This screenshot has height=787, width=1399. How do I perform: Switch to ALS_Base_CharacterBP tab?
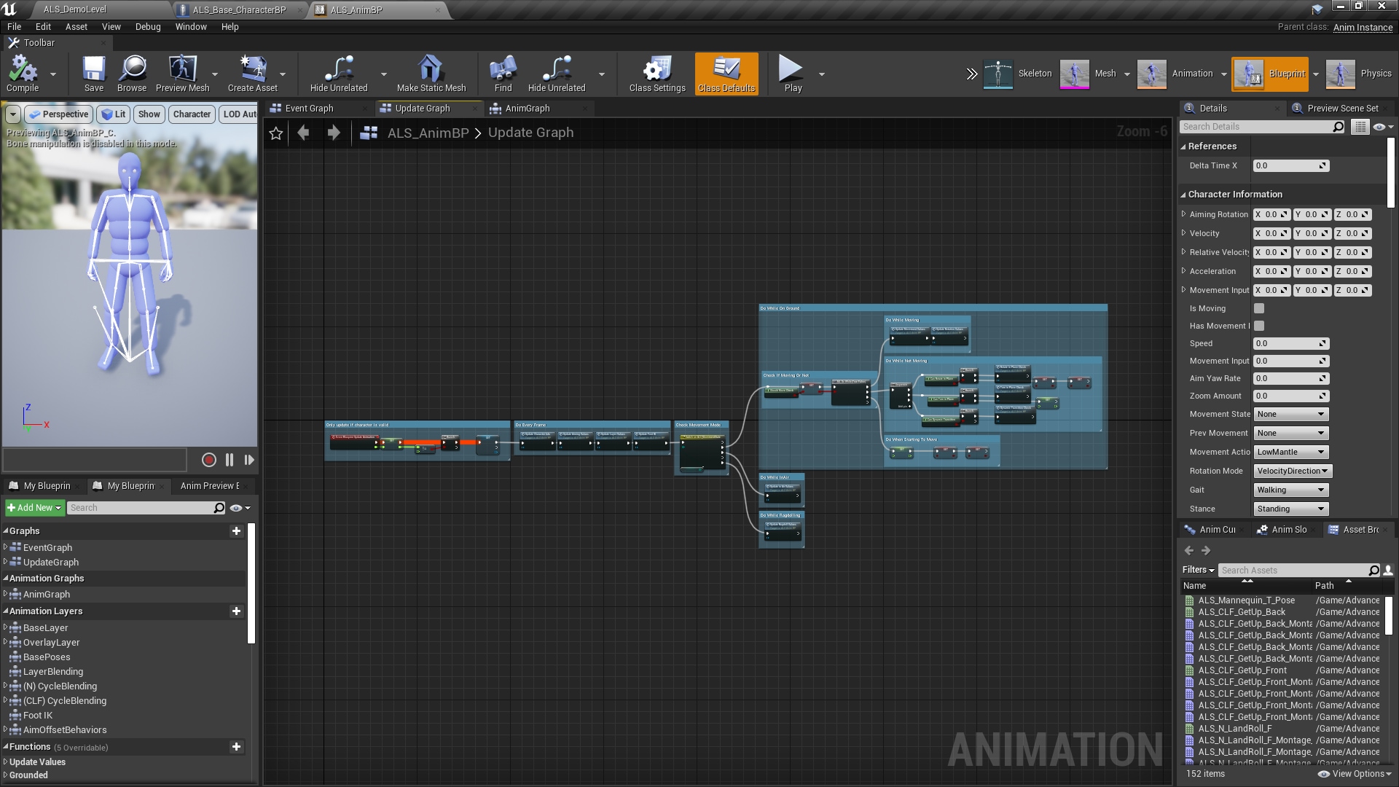(x=239, y=9)
